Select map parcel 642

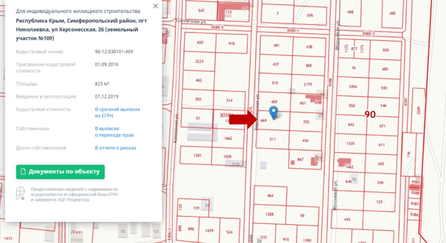[351, 125]
